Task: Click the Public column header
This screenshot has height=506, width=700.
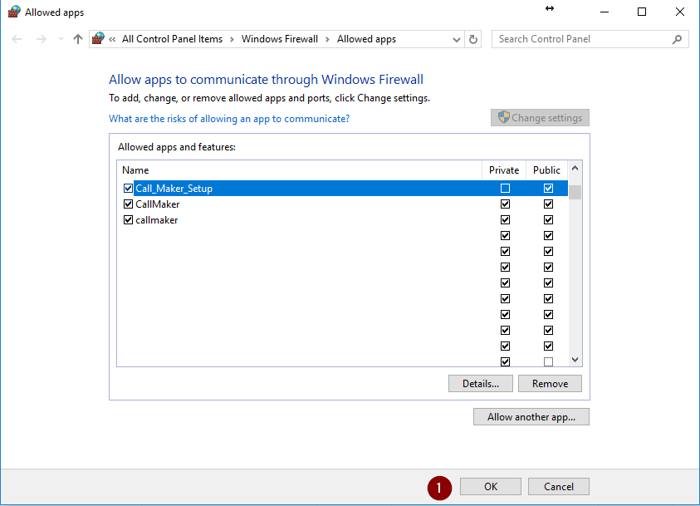Action: pos(547,170)
